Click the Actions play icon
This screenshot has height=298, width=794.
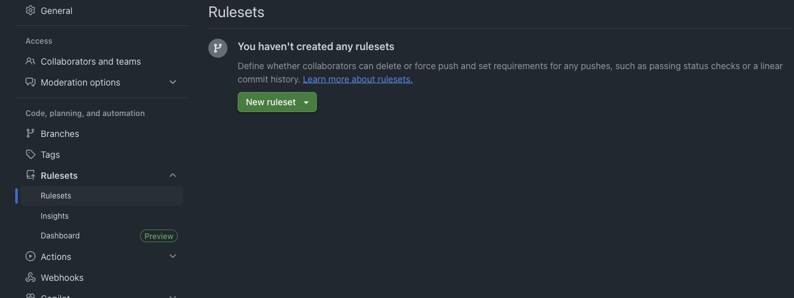30,257
